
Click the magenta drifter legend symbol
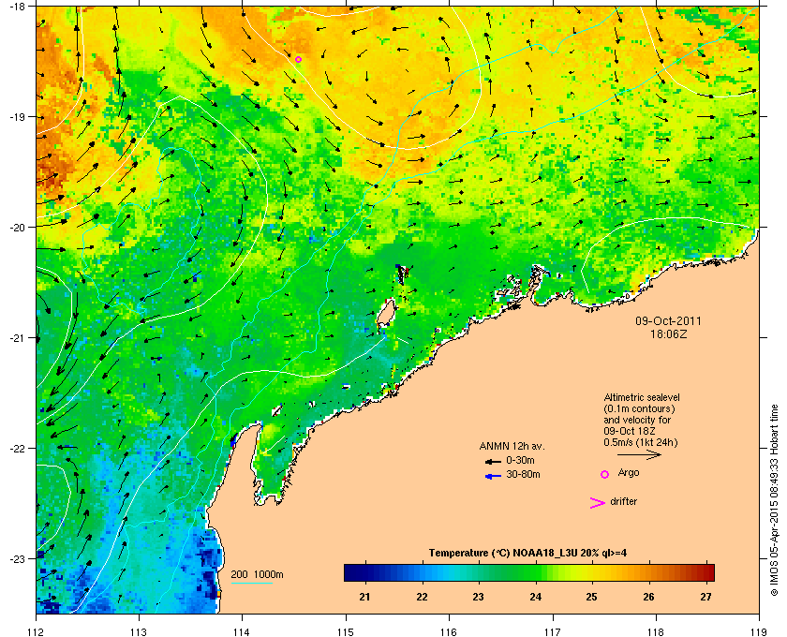click(597, 503)
